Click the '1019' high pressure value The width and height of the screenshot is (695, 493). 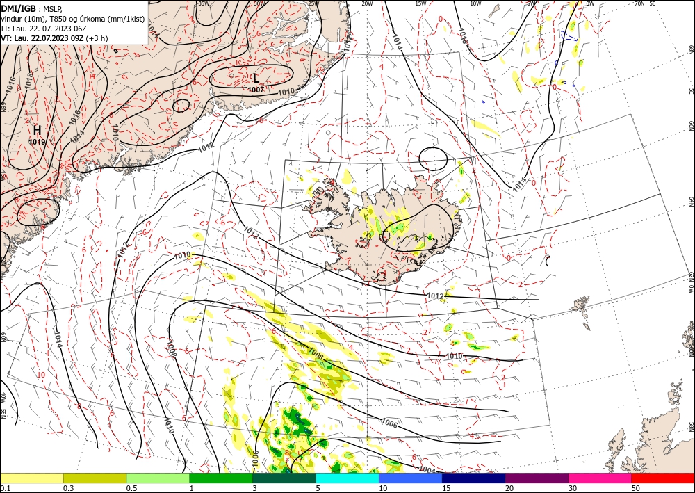(x=37, y=142)
